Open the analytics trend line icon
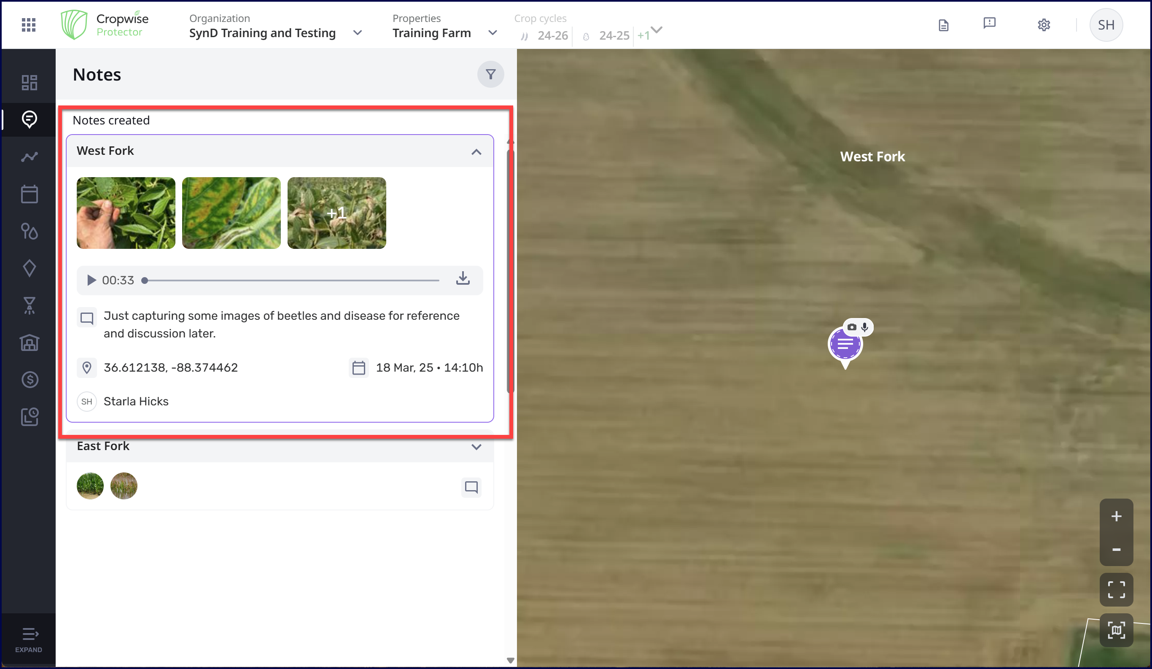The height and width of the screenshot is (669, 1152). (29, 157)
